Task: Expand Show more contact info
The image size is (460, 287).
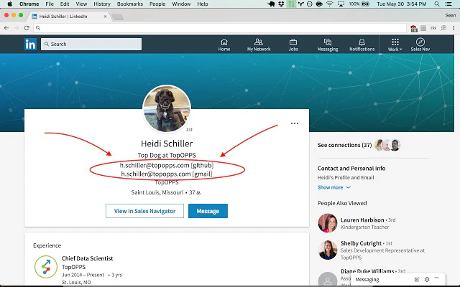Action: tap(333, 187)
